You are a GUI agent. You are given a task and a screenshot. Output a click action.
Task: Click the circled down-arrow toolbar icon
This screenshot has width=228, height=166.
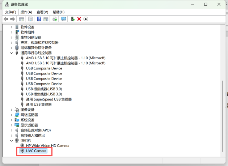(x=86, y=19)
